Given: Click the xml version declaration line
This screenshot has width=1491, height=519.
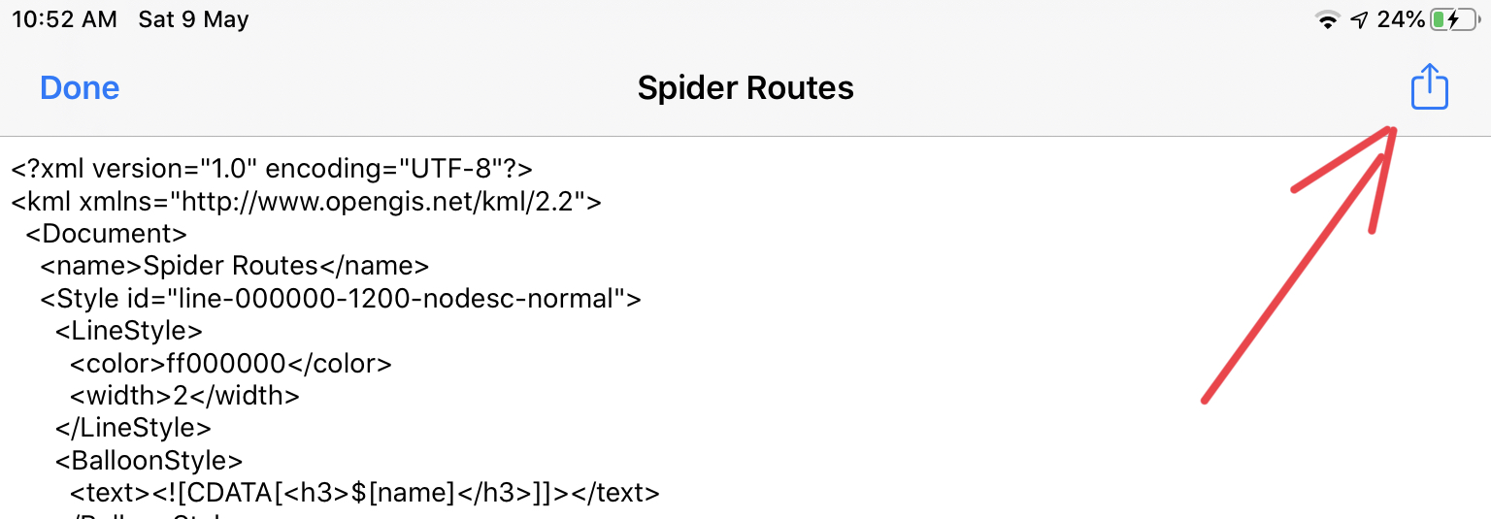Looking at the screenshot, I should [273, 169].
